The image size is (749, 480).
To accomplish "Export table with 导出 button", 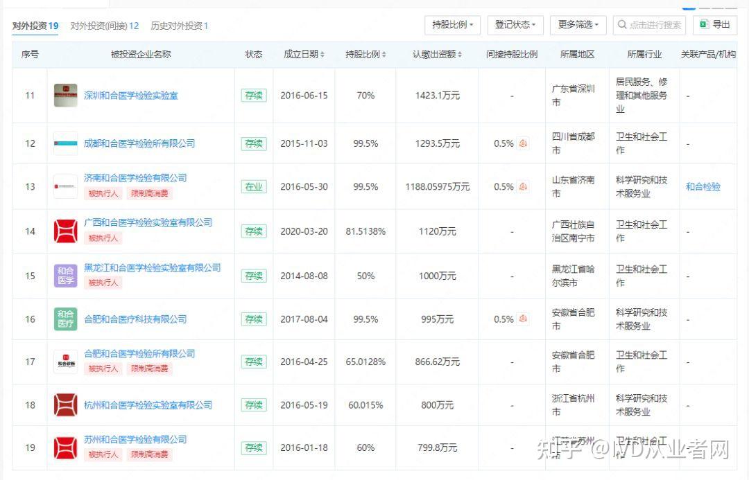I will (715, 25).
